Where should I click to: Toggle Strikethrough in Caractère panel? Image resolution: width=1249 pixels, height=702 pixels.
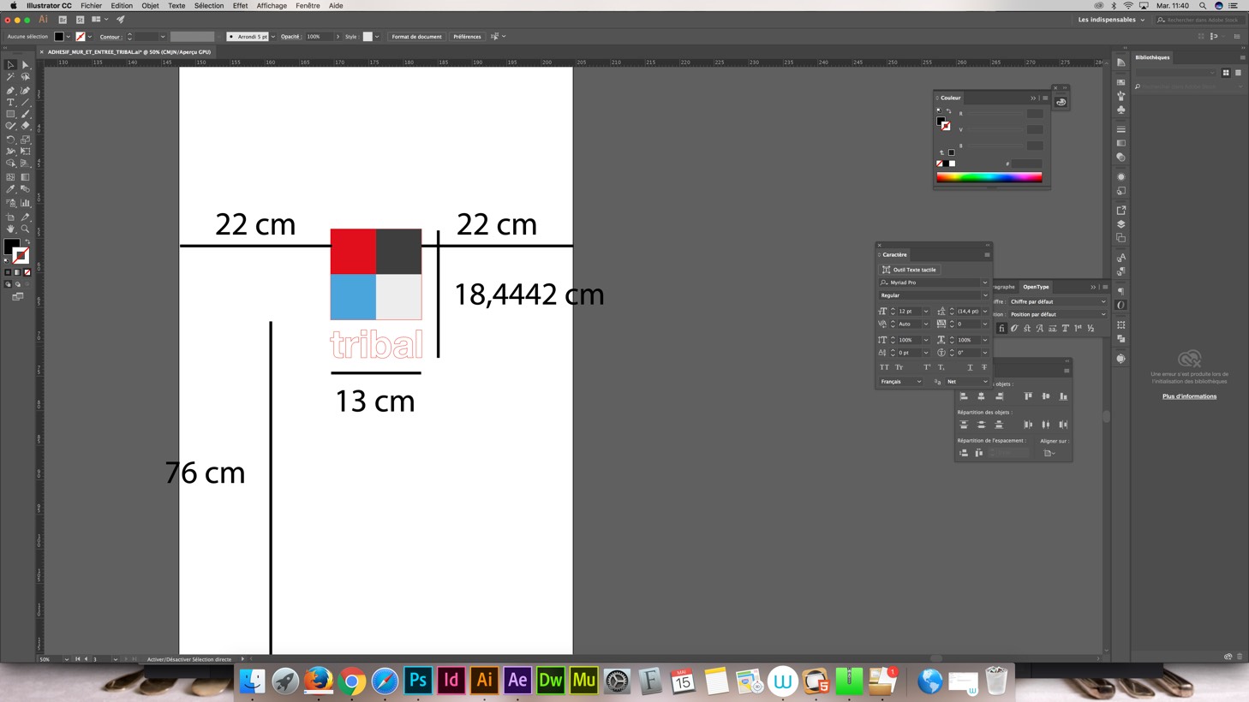click(984, 367)
